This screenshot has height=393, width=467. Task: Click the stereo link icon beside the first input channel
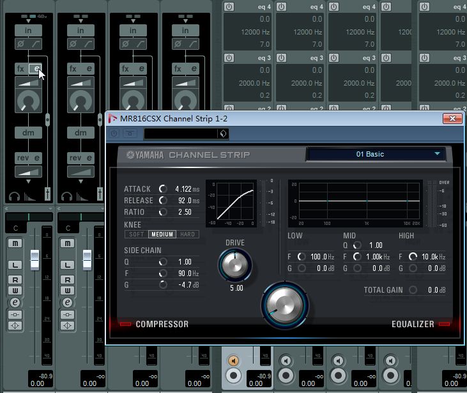(48, 119)
